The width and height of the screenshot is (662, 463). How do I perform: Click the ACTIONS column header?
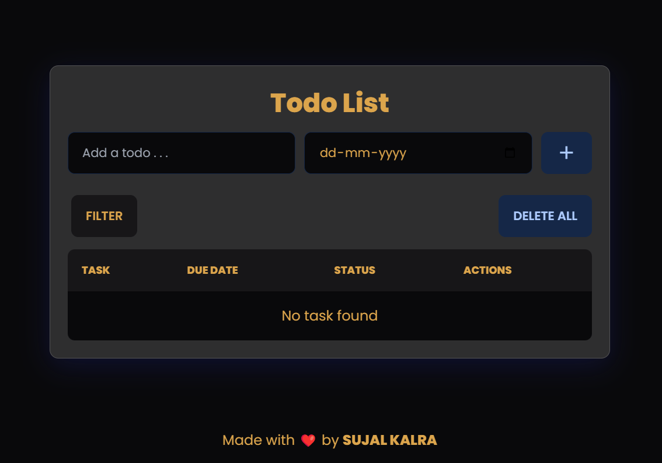487,270
